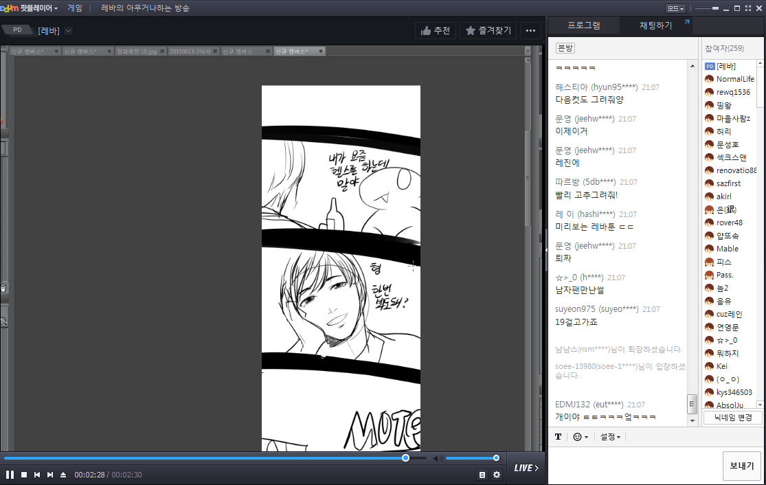Click the 참여자(259) header
766x485 pixels.
(725, 48)
